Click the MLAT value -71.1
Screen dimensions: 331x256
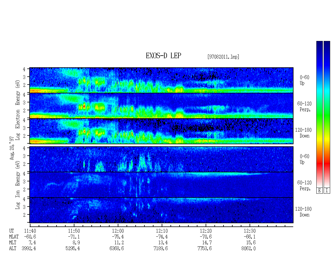74,237
